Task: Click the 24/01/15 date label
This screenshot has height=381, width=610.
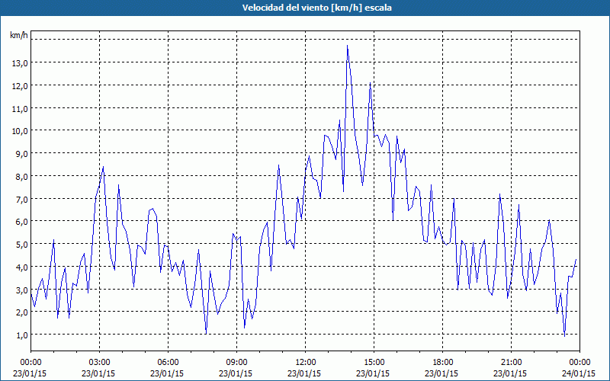Action: [579, 373]
